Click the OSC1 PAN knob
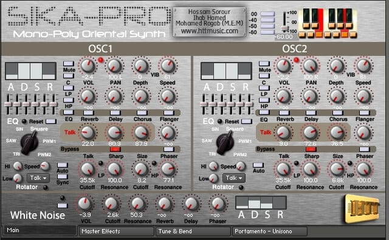The width and height of the screenshot is (389, 240). 115,66
